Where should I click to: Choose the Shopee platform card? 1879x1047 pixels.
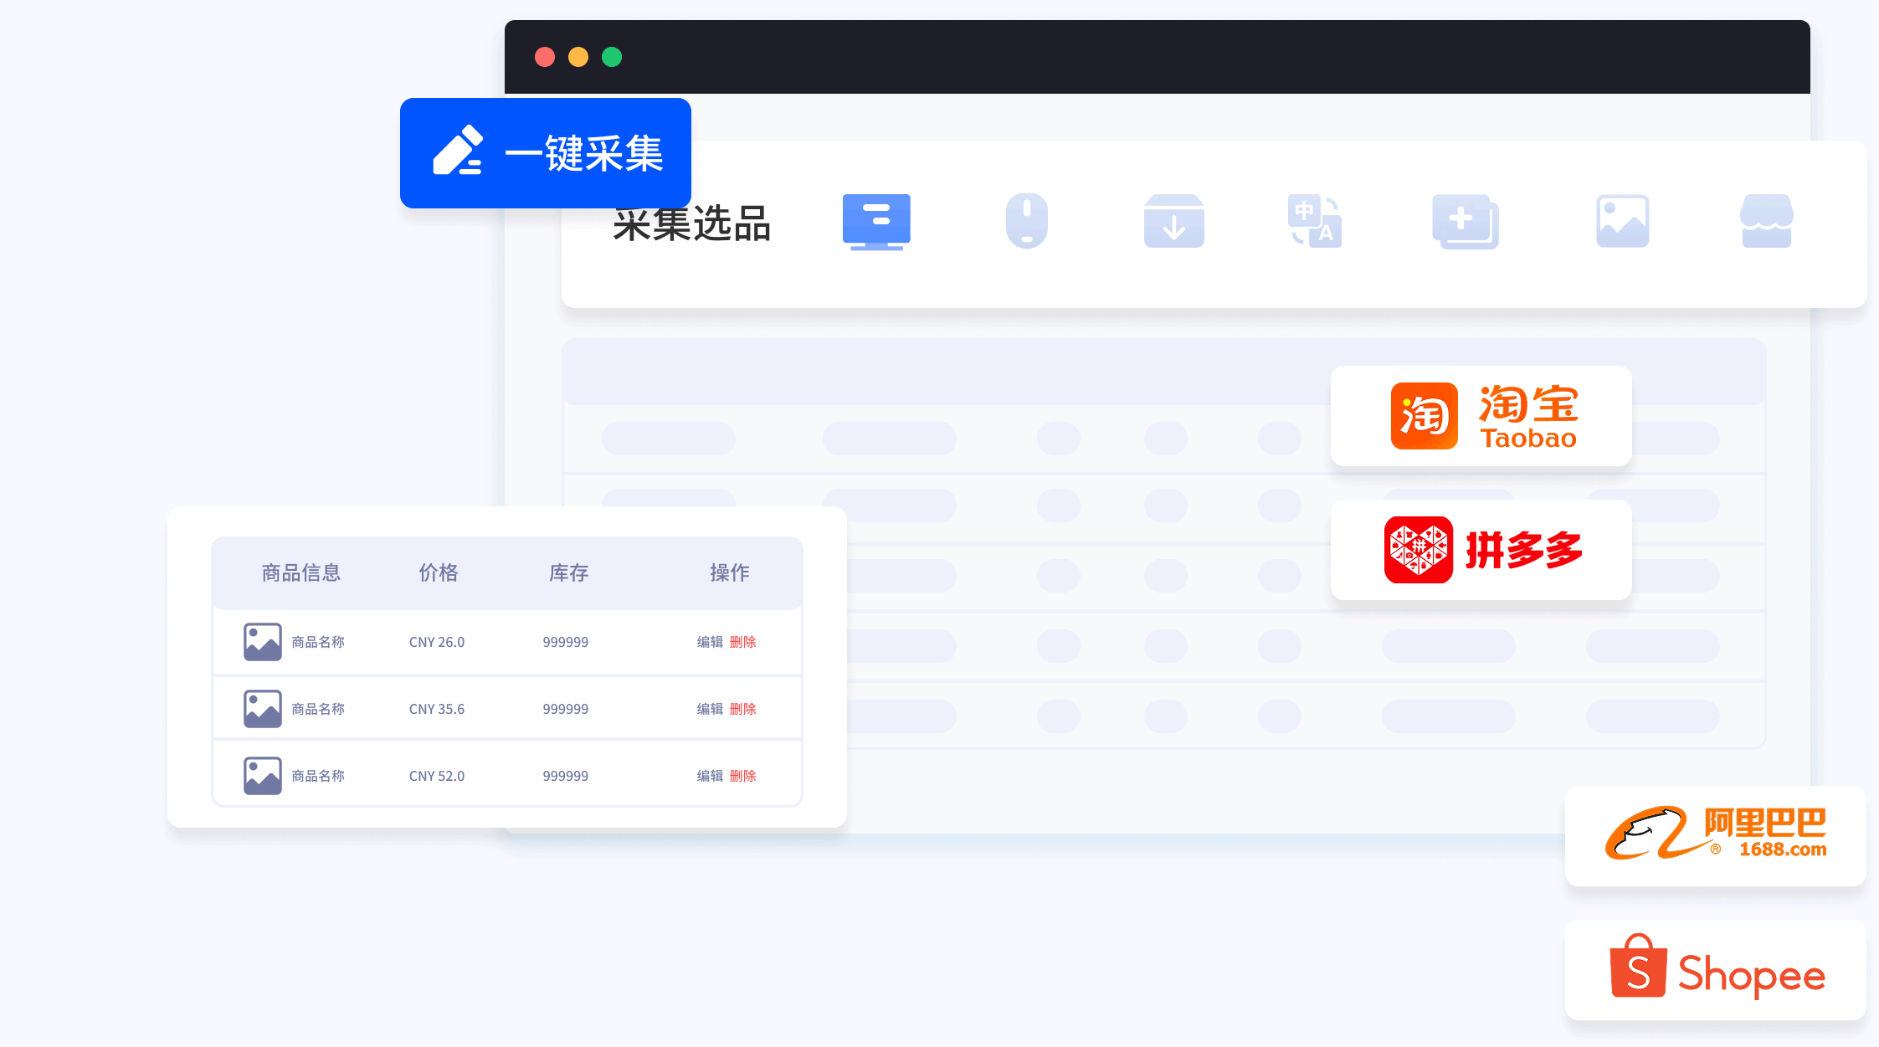click(1715, 969)
